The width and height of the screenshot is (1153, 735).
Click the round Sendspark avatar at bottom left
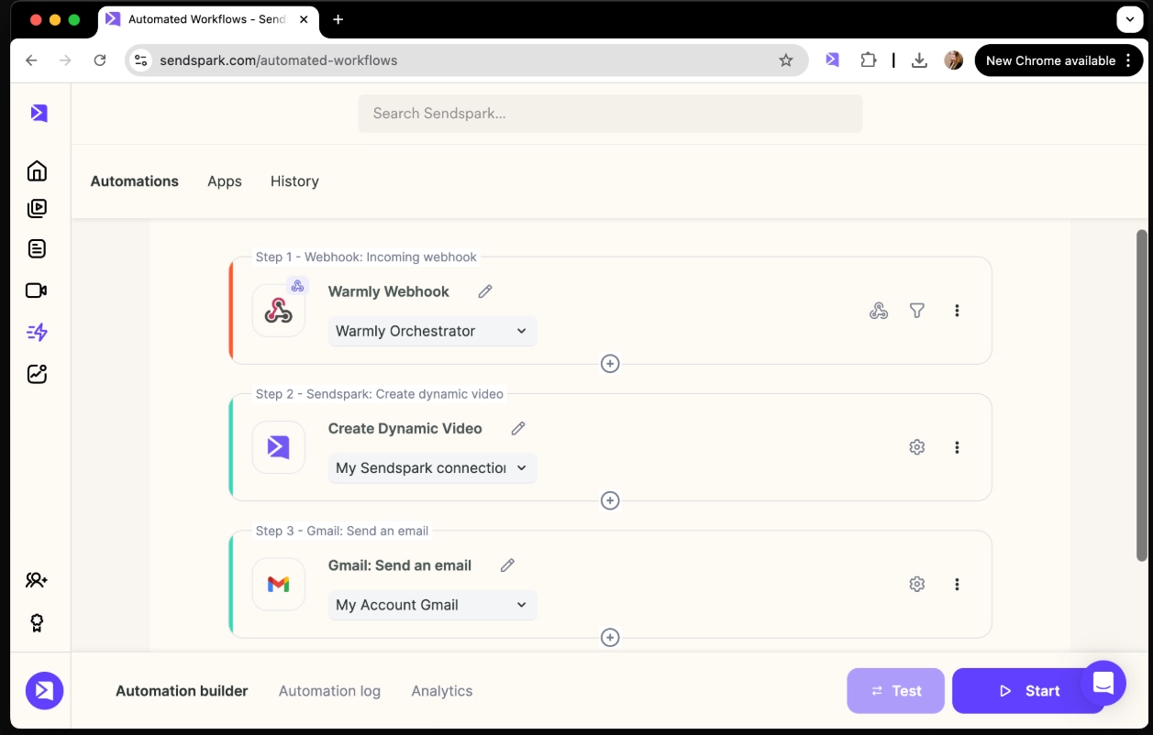[x=44, y=691]
